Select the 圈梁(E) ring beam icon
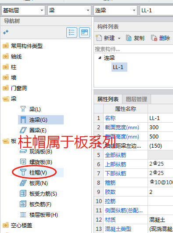This screenshot has width=173, height=233. click(x=23, y=130)
